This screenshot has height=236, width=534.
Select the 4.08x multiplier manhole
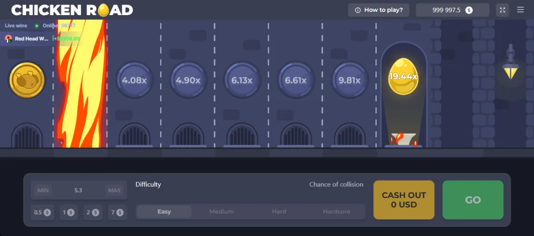pyautogui.click(x=134, y=80)
